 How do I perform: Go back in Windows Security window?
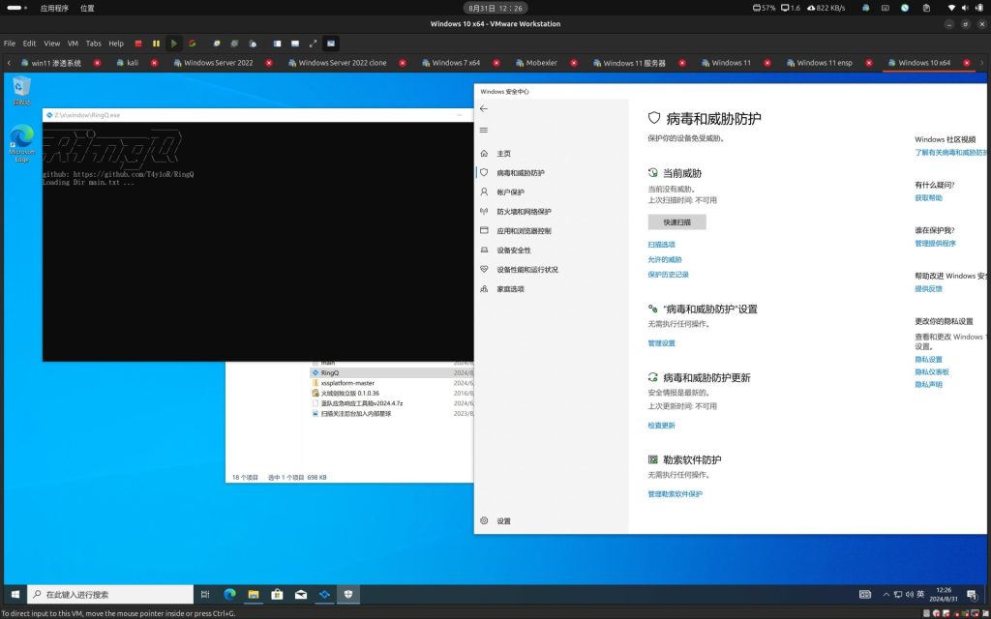[484, 108]
